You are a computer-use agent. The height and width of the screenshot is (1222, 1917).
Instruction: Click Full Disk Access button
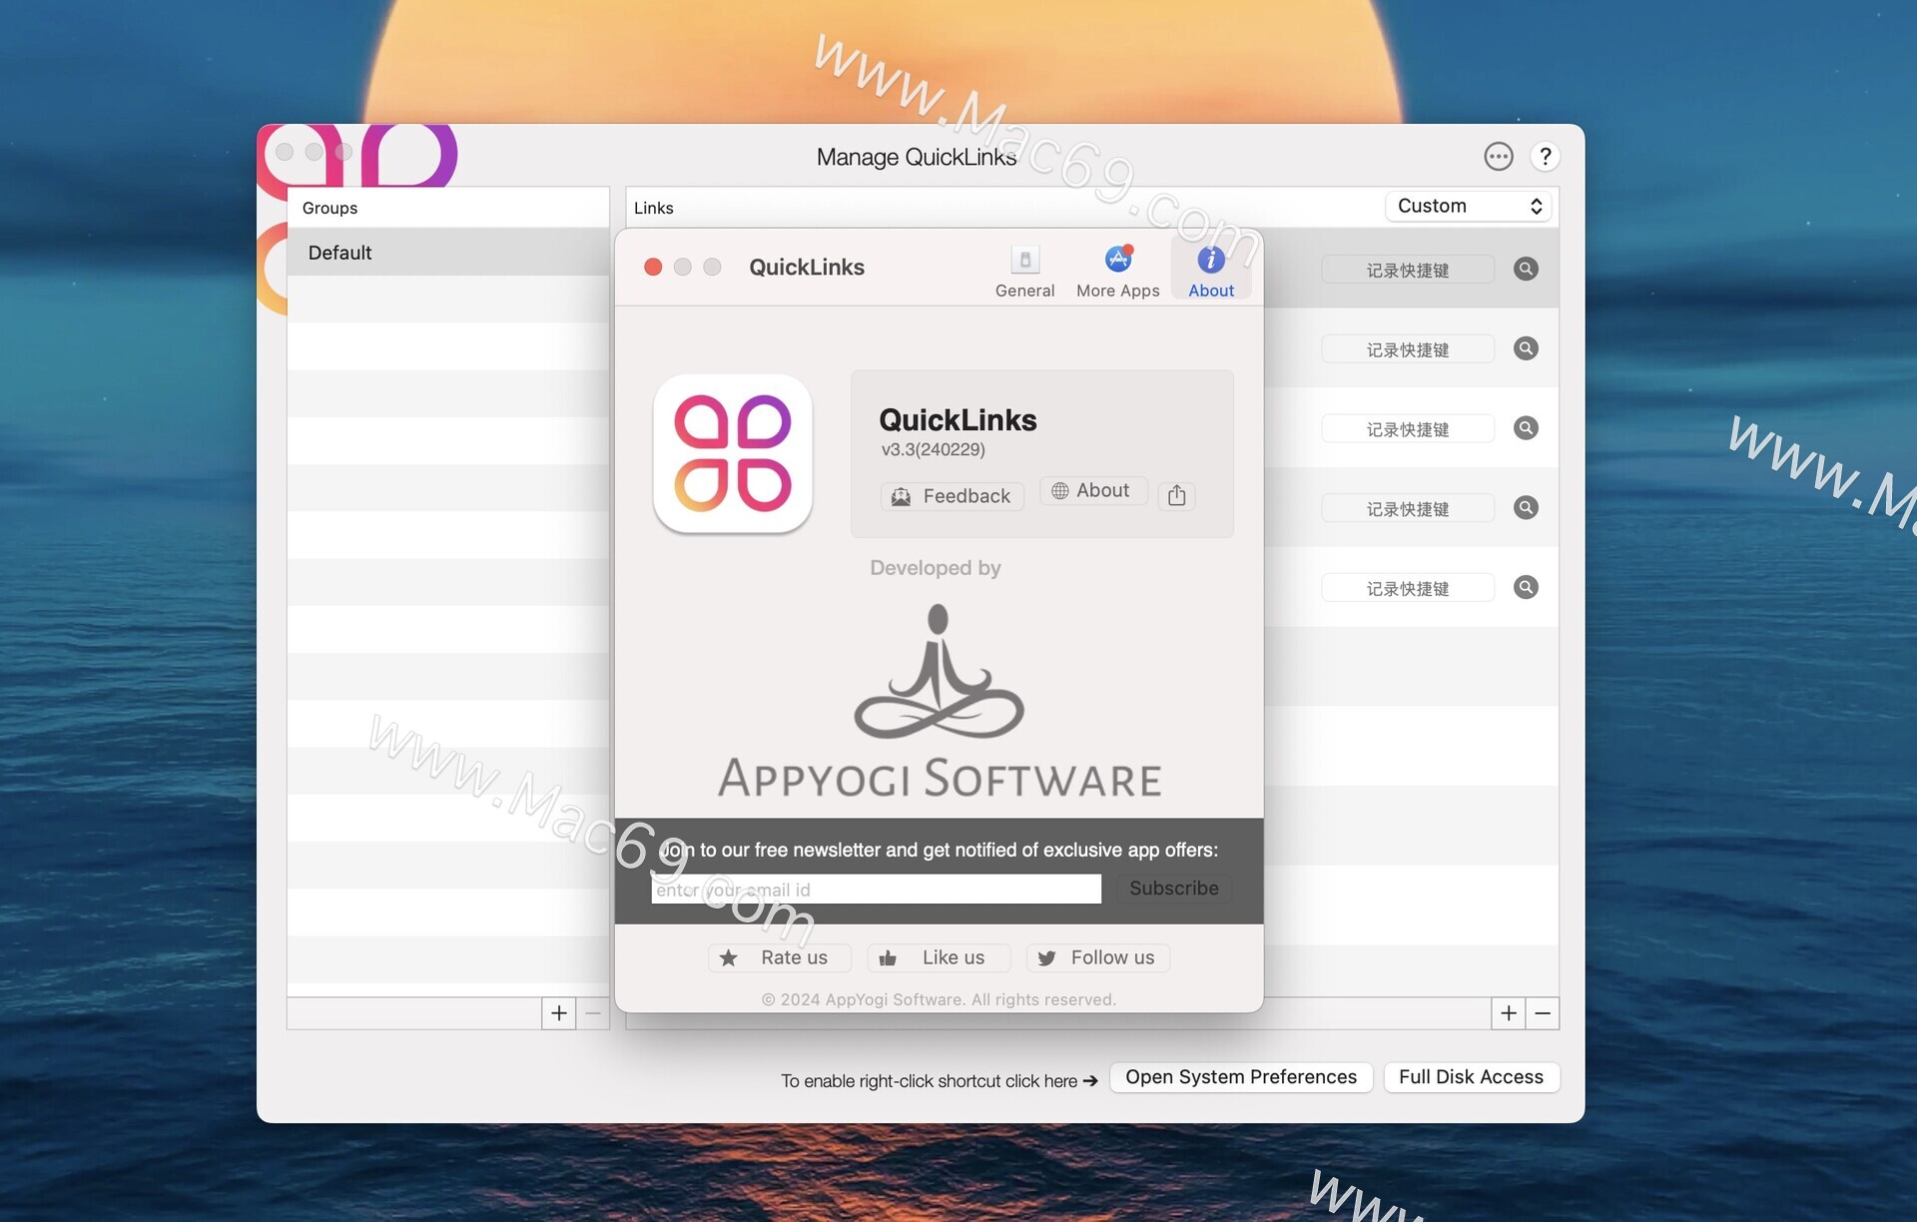pos(1471,1077)
